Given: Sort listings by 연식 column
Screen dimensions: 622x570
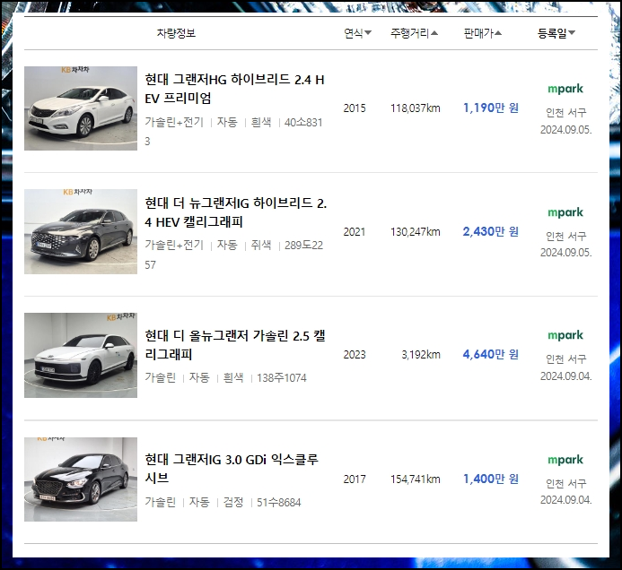Looking at the screenshot, I should pyautogui.click(x=357, y=33).
